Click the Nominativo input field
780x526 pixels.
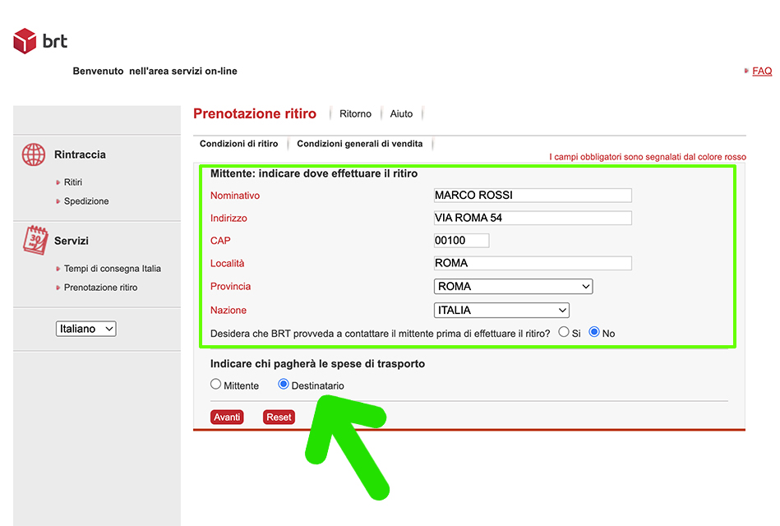tap(533, 196)
